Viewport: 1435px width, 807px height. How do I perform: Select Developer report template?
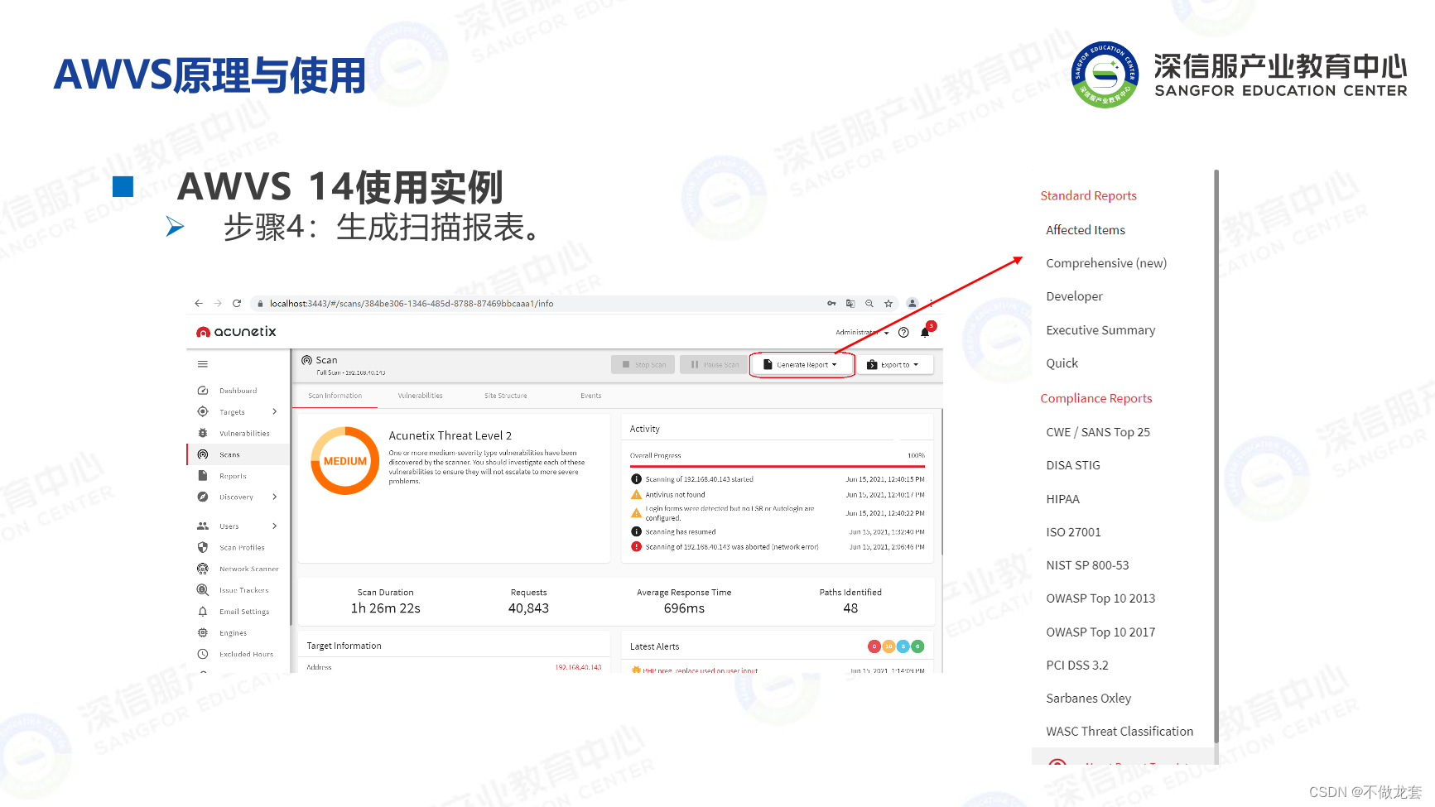pos(1074,296)
